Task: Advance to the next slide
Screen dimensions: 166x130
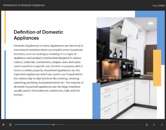Action: (162, 125)
